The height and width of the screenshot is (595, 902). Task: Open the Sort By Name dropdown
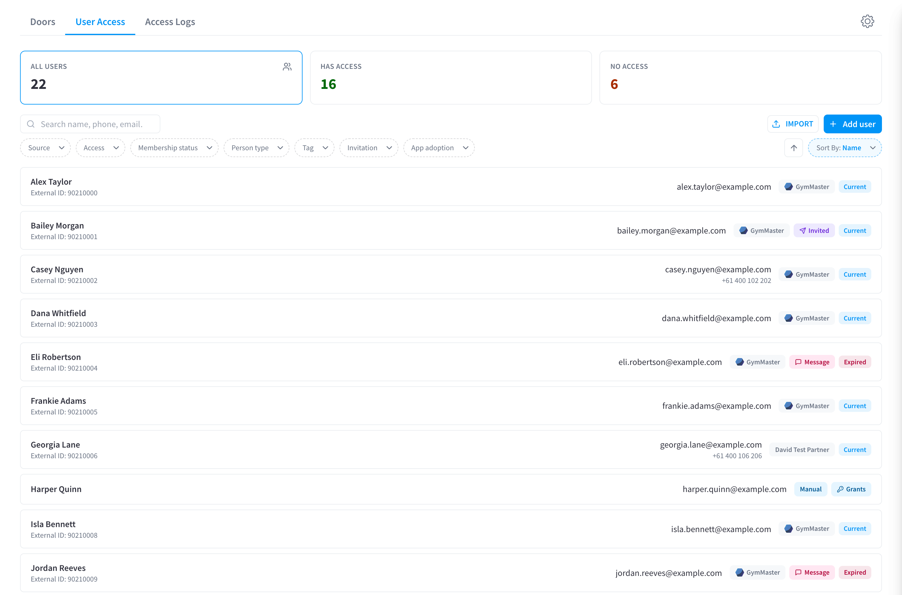(845, 148)
